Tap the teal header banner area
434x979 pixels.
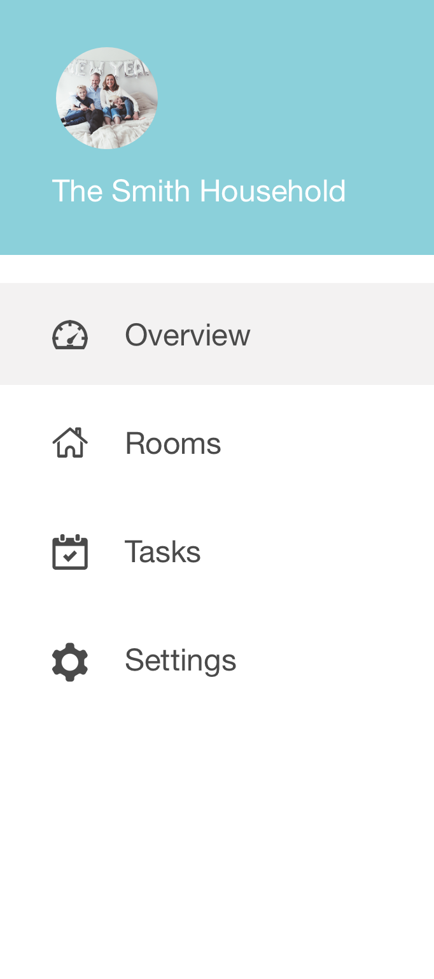click(x=217, y=127)
